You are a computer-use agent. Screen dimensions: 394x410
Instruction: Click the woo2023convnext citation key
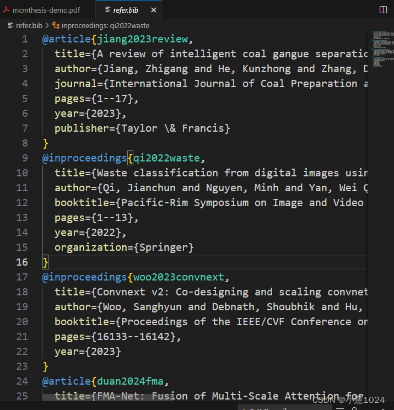point(179,277)
